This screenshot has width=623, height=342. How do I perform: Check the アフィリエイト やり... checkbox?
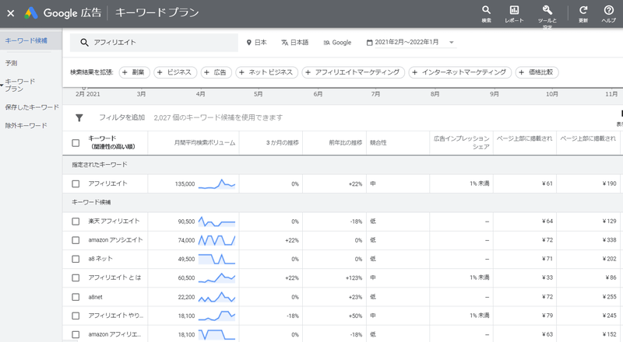pyautogui.click(x=76, y=316)
